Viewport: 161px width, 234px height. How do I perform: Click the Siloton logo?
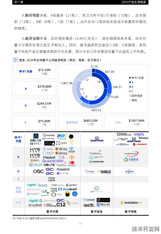click(143, 138)
